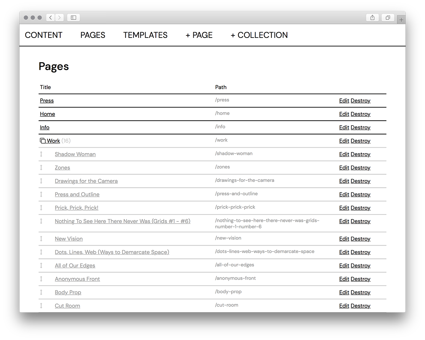Image resolution: width=425 pixels, height=340 pixels.
Task: Create a new page via + PAGE
Action: coord(199,35)
